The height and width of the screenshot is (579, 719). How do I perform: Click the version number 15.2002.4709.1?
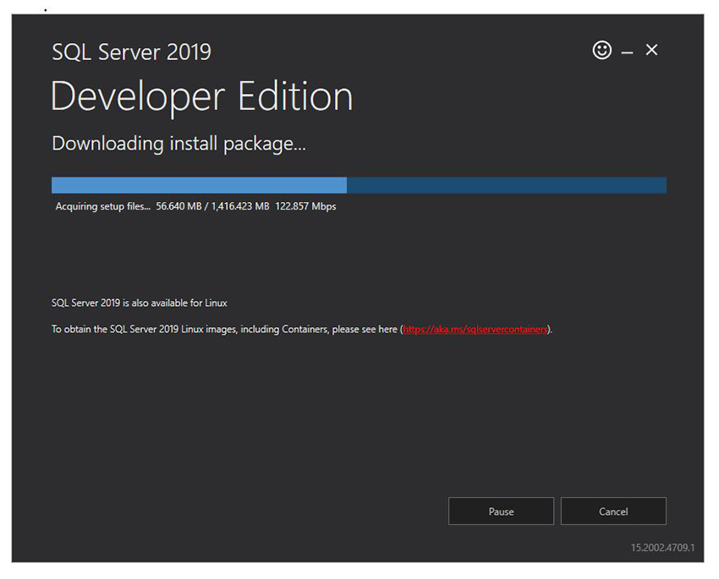pyautogui.click(x=662, y=548)
